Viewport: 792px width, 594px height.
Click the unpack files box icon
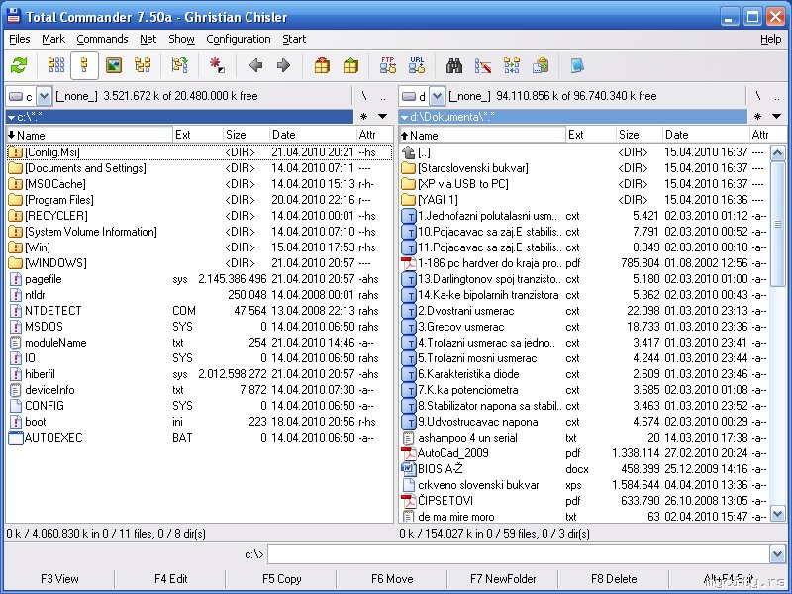pos(350,65)
